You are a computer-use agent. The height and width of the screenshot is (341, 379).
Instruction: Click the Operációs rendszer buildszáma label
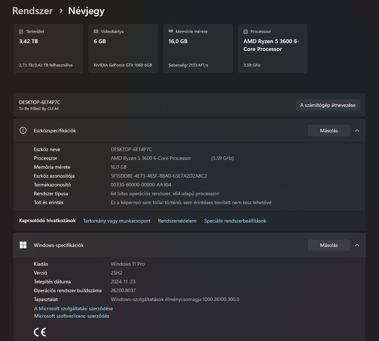pyautogui.click(x=68, y=290)
